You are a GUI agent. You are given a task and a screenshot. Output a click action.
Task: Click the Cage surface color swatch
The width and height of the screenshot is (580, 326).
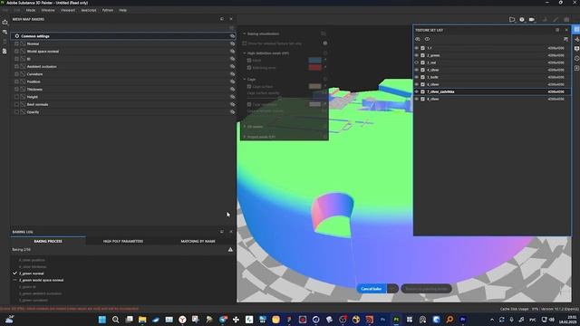click(314, 86)
